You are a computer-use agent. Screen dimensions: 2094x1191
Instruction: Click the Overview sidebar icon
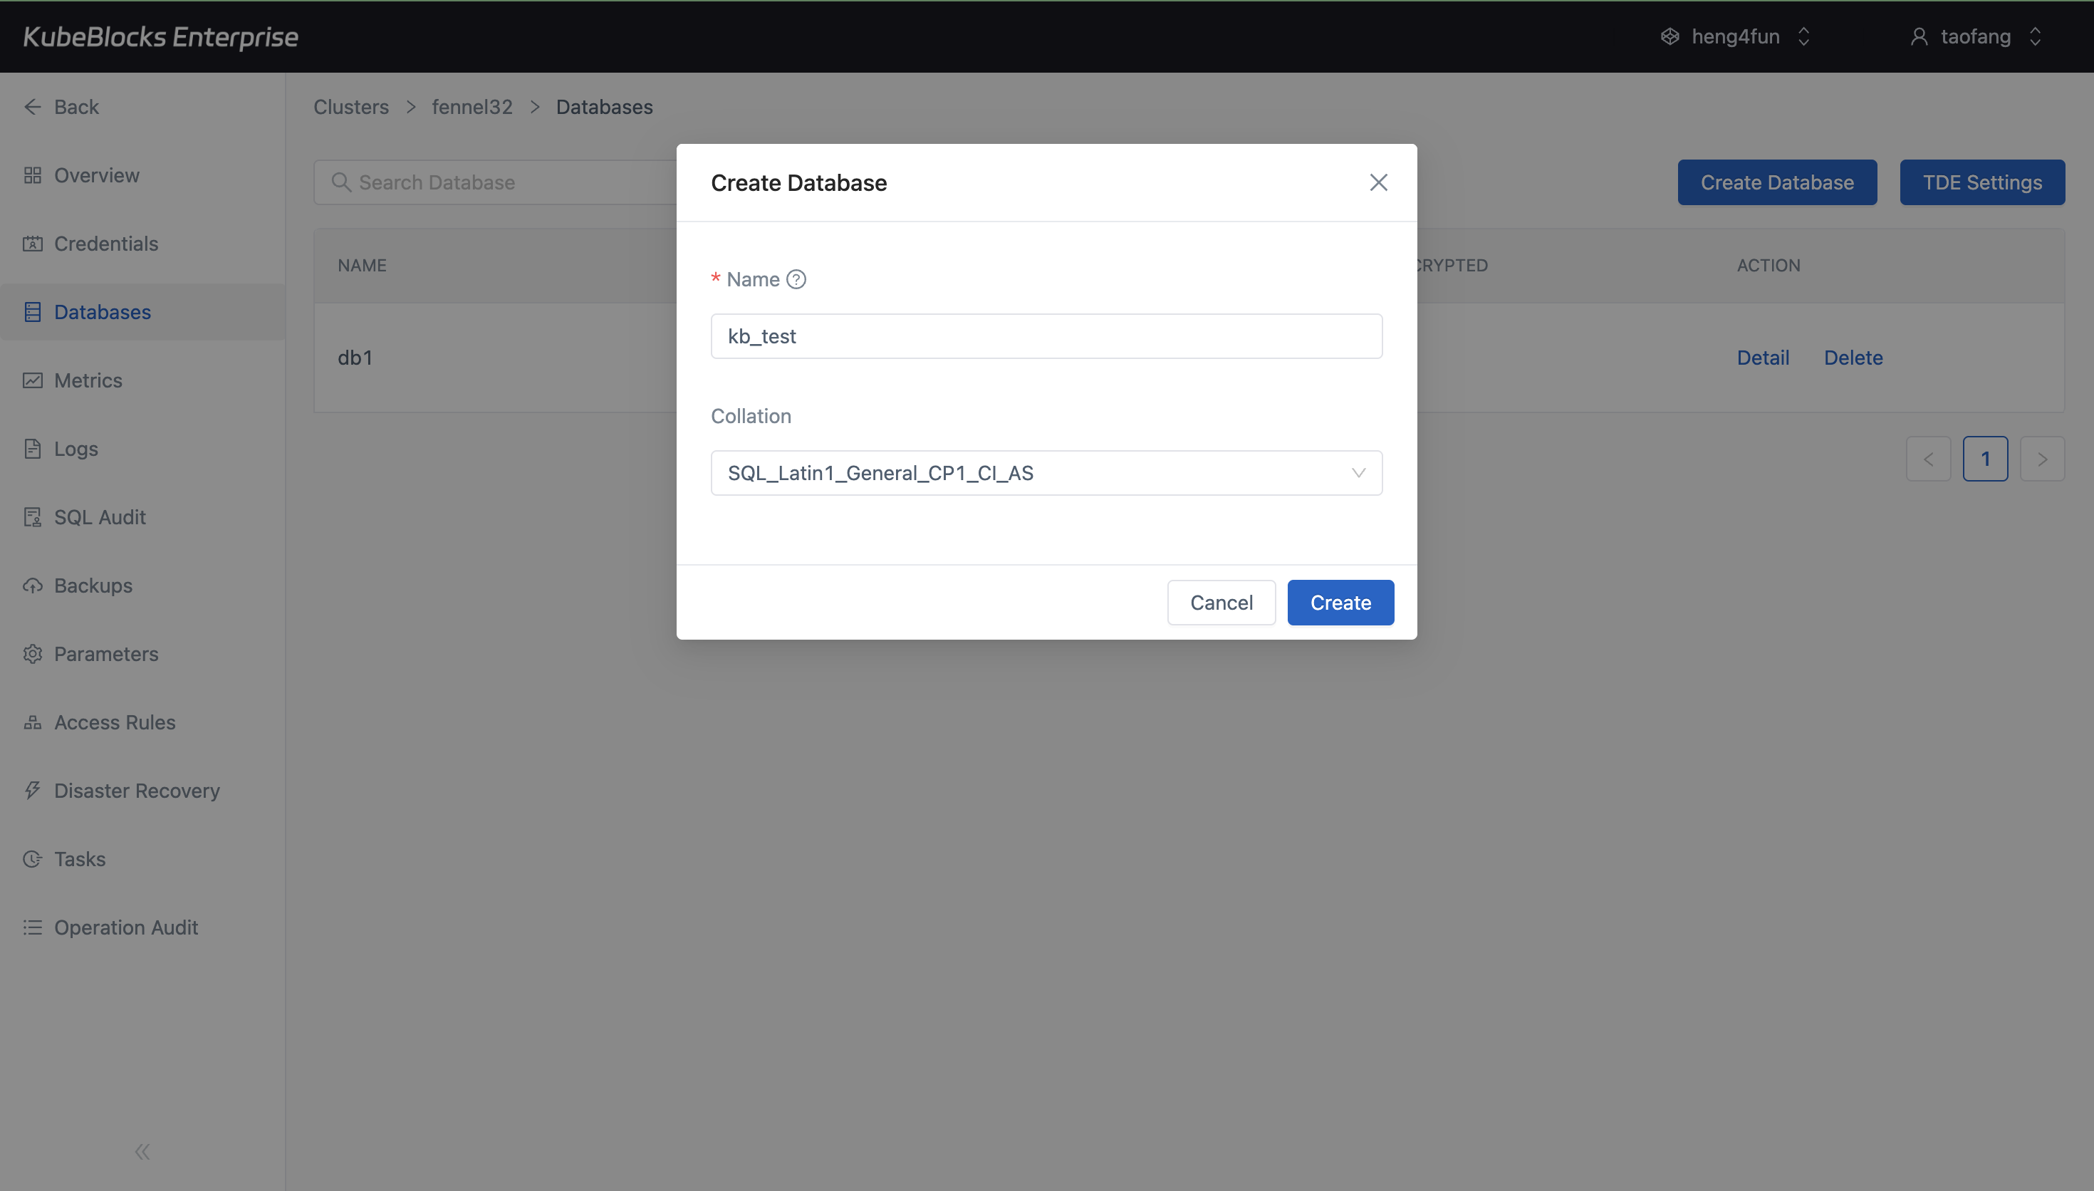33,175
